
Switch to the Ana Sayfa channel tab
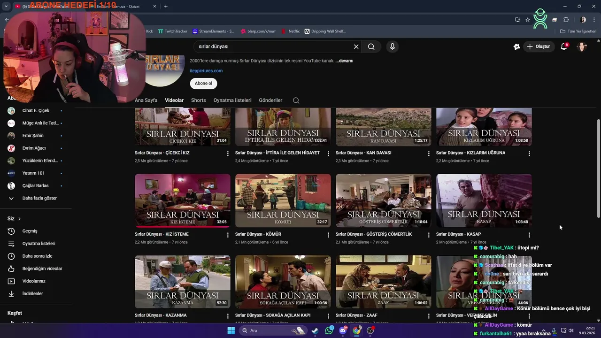[146, 100]
